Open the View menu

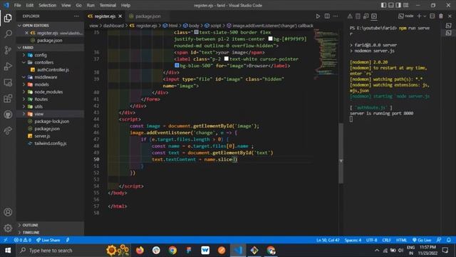click(66, 5)
